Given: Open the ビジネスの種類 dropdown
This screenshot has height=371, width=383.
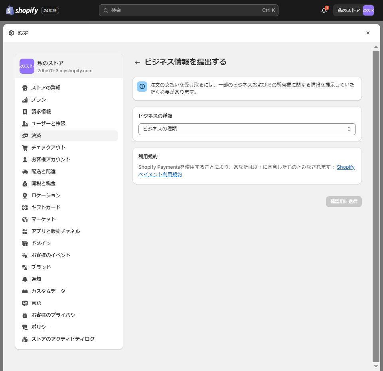Looking at the screenshot, I should [x=247, y=129].
